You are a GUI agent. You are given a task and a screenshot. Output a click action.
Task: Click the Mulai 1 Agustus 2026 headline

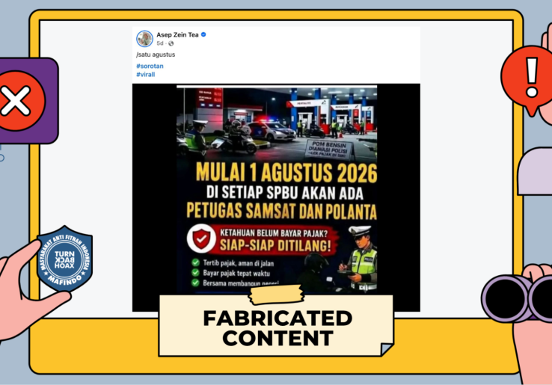pyautogui.click(x=286, y=173)
